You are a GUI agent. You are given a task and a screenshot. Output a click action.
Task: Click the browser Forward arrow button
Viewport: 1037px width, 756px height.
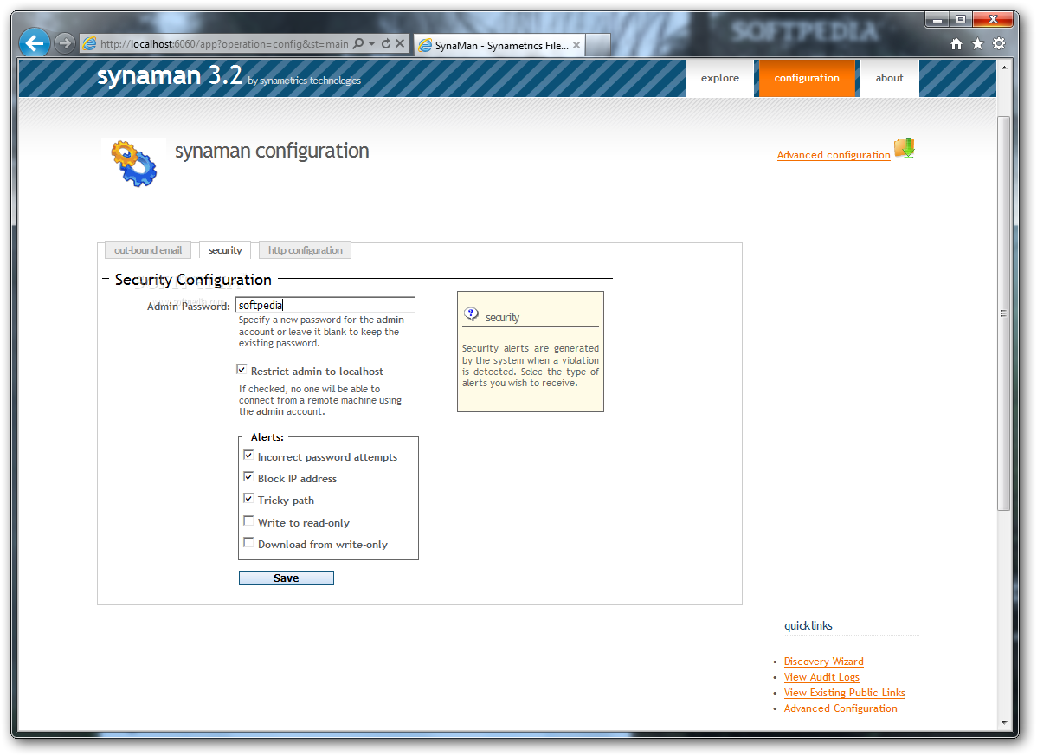click(64, 43)
